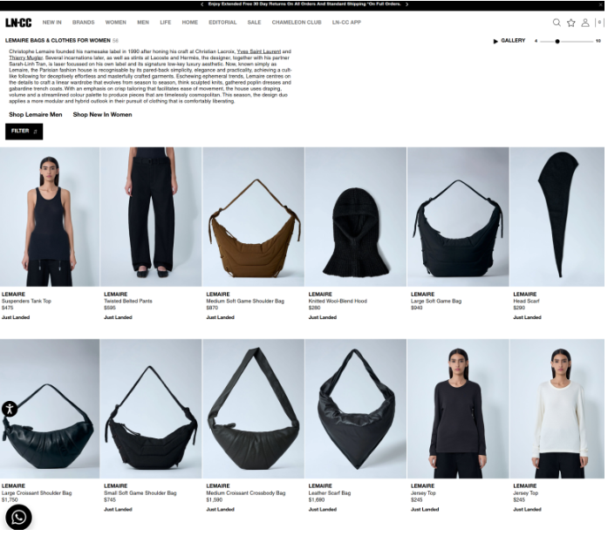Open the Large Croissant Shoulder Bag image

click(x=50, y=409)
